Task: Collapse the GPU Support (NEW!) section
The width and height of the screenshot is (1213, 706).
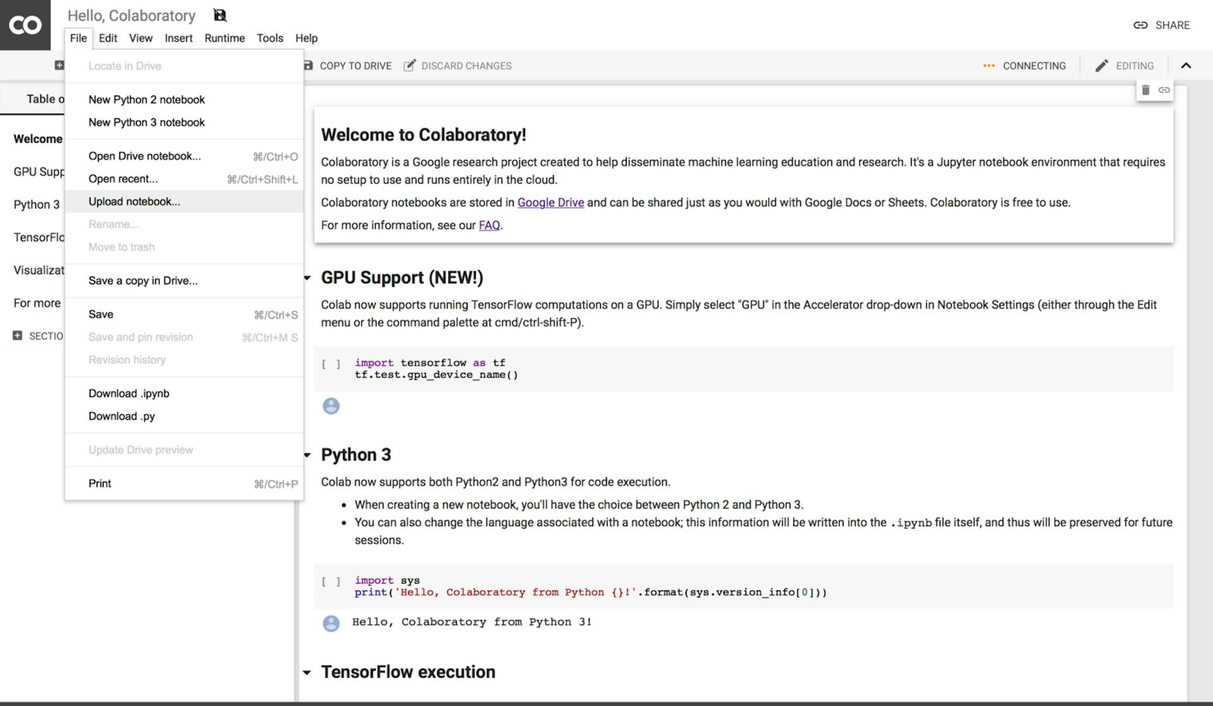Action: point(307,278)
